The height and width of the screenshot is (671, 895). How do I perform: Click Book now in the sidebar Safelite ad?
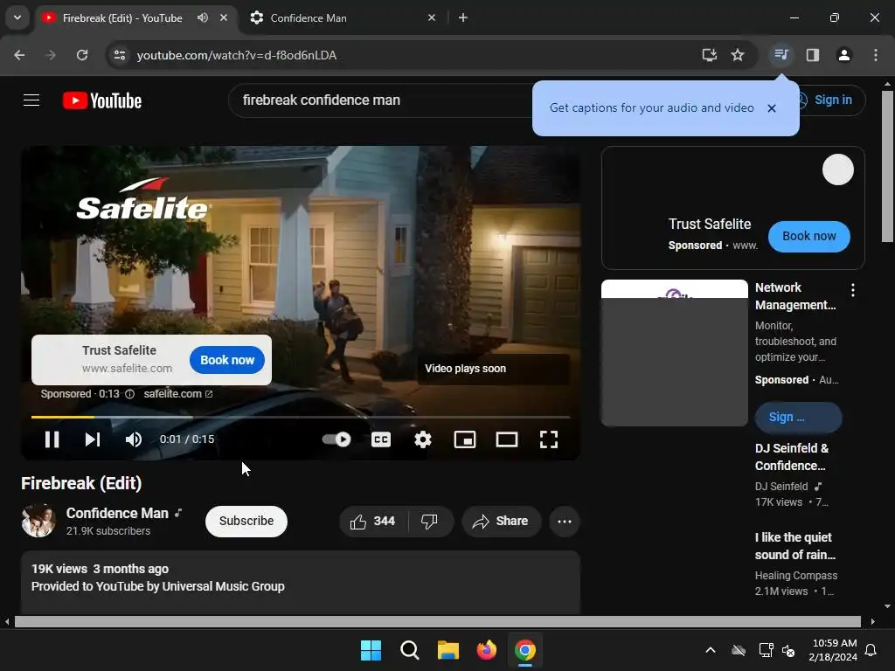tap(808, 236)
